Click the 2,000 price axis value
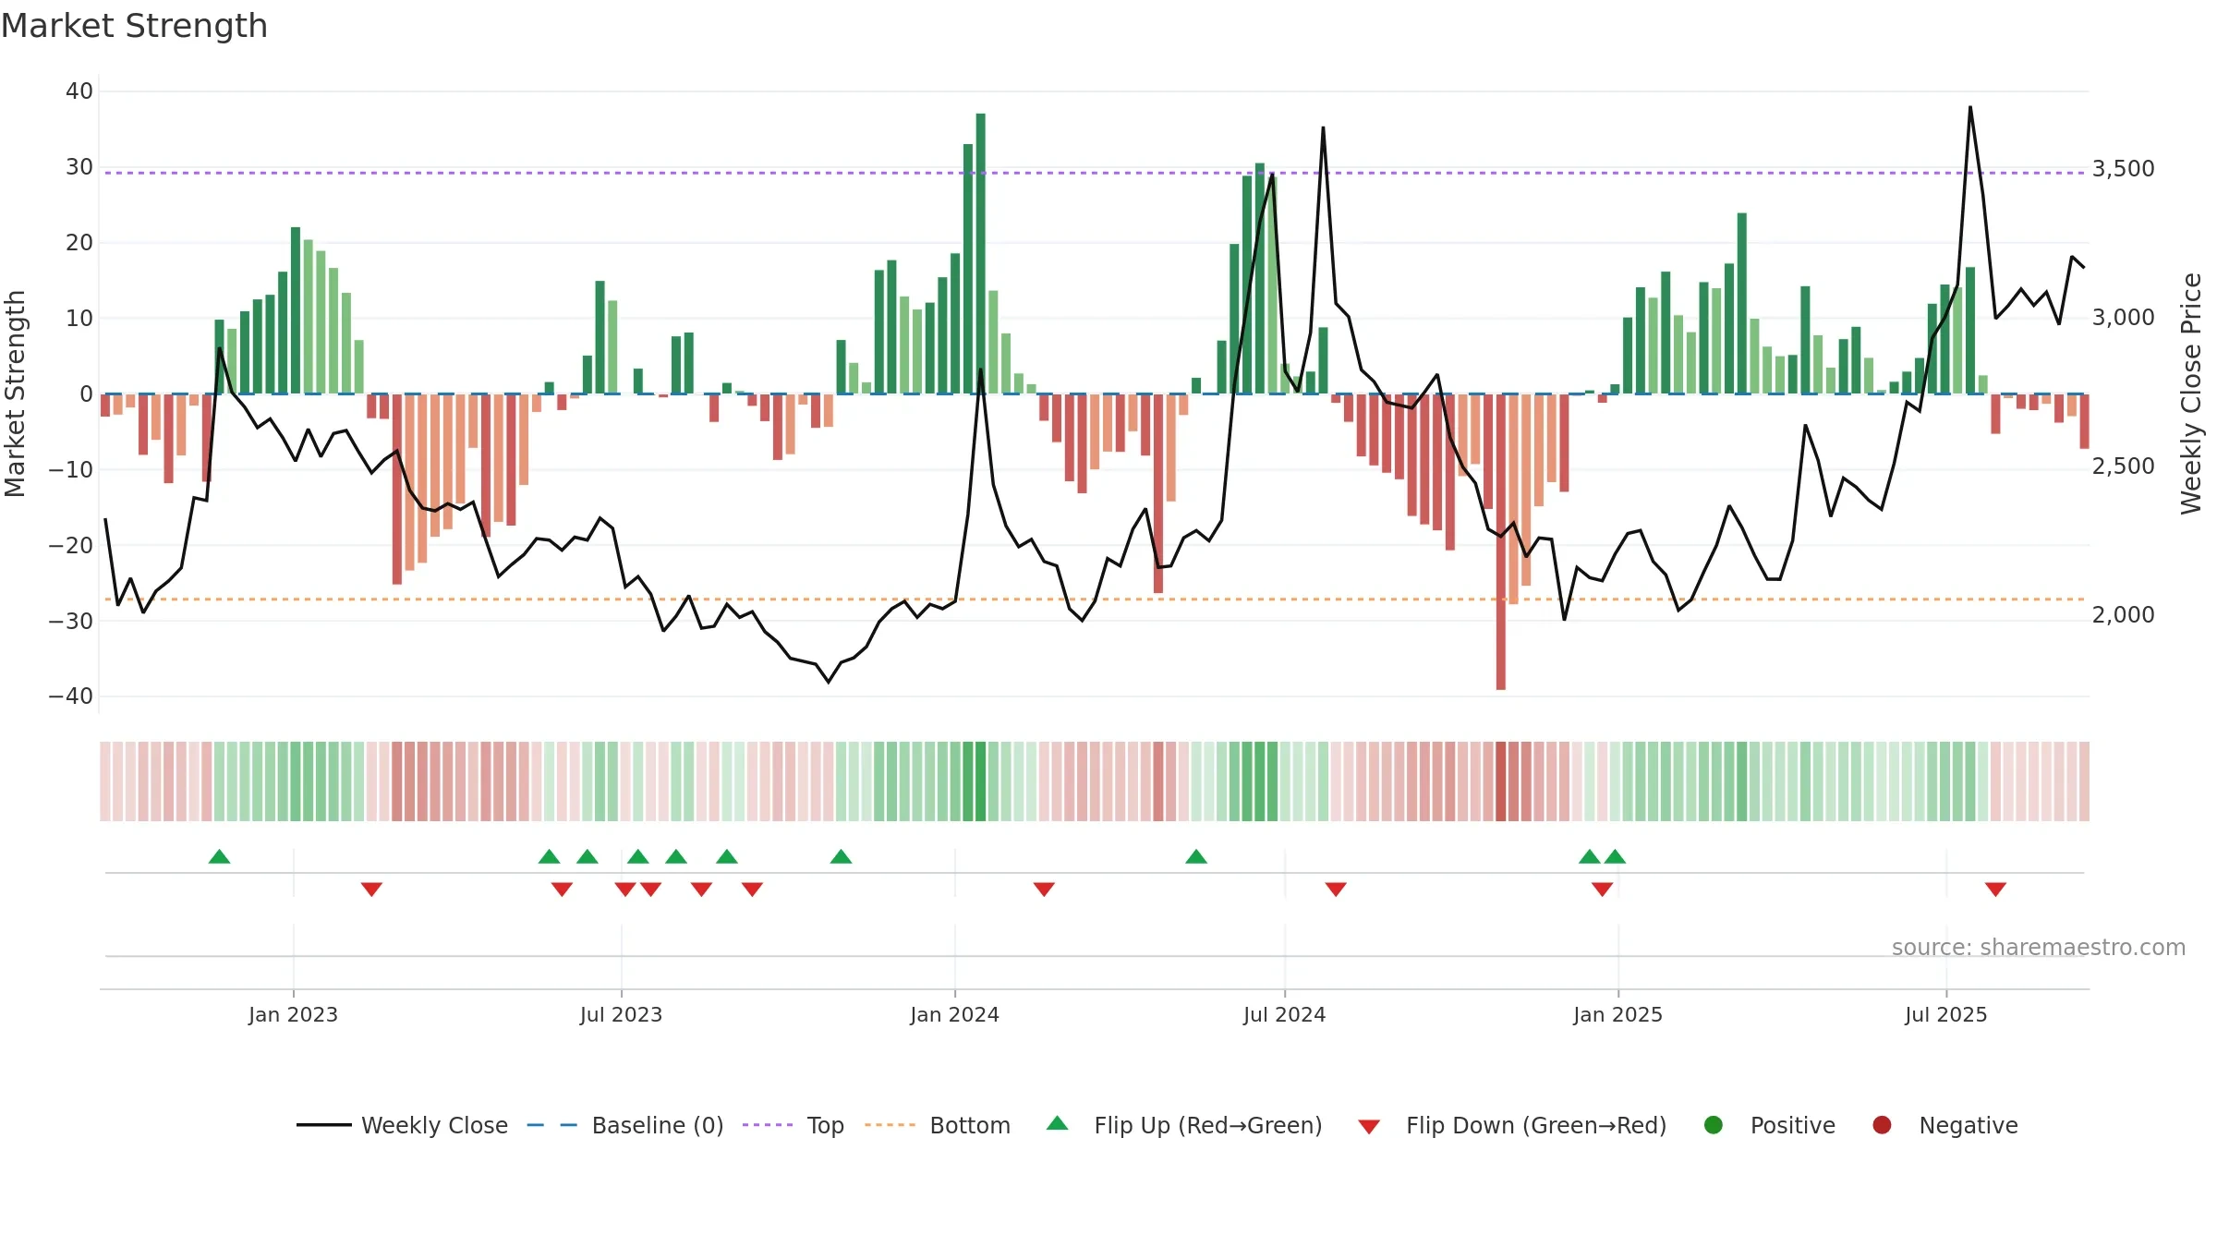The image size is (2217, 1247). tap(2123, 614)
